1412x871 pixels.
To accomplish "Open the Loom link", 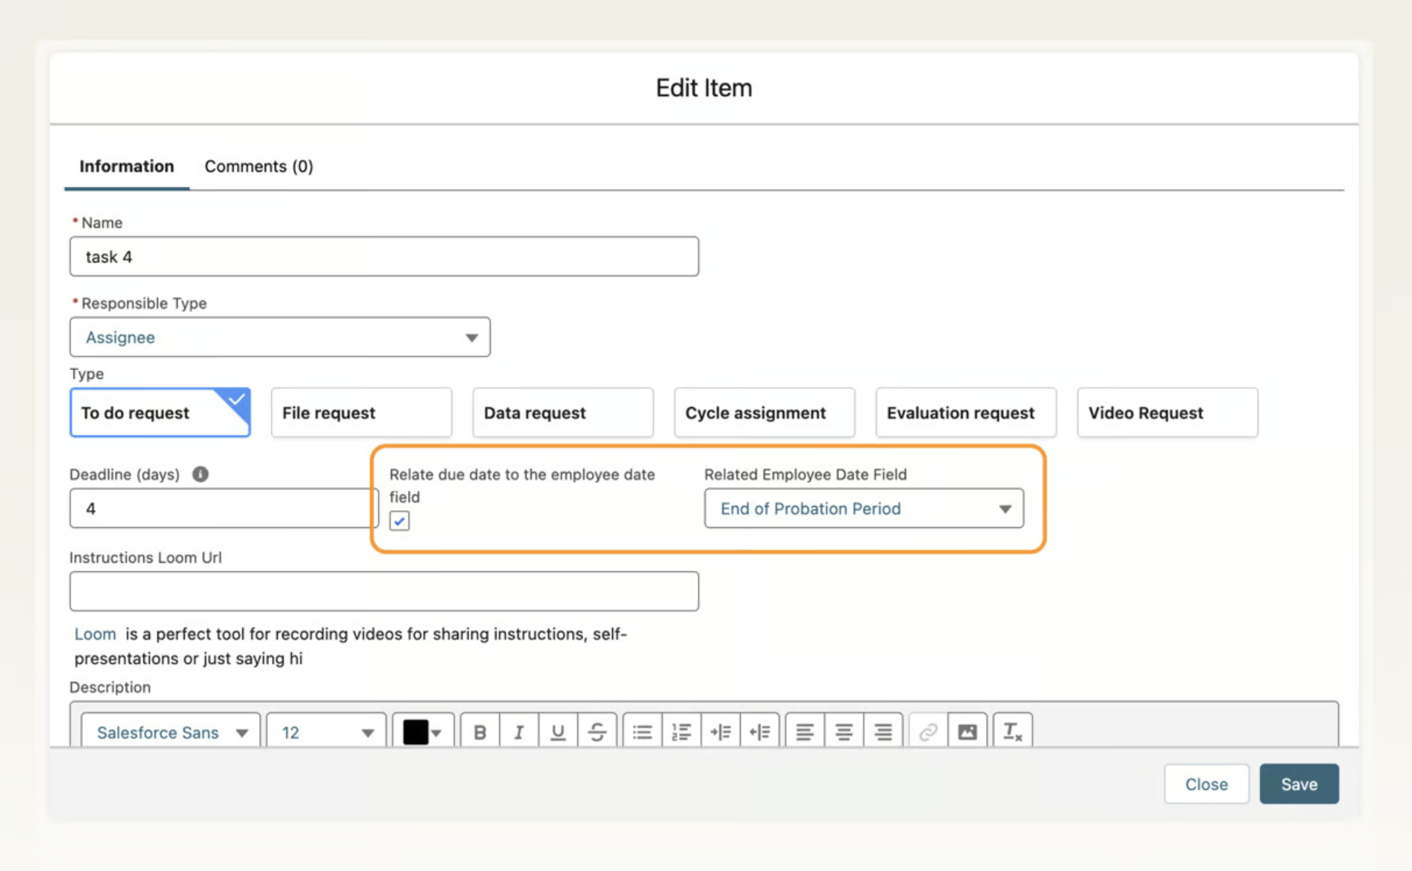I will tap(95, 633).
